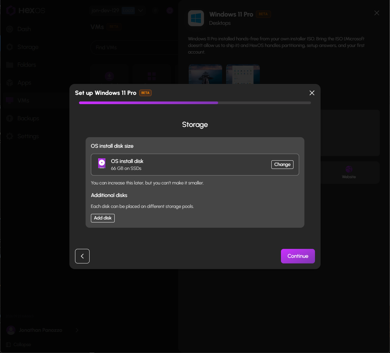Continue to the next setup step
This screenshot has height=353, width=390.
pos(298,256)
